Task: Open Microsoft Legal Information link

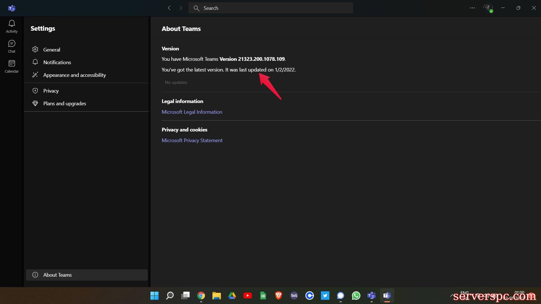Action: (x=192, y=112)
